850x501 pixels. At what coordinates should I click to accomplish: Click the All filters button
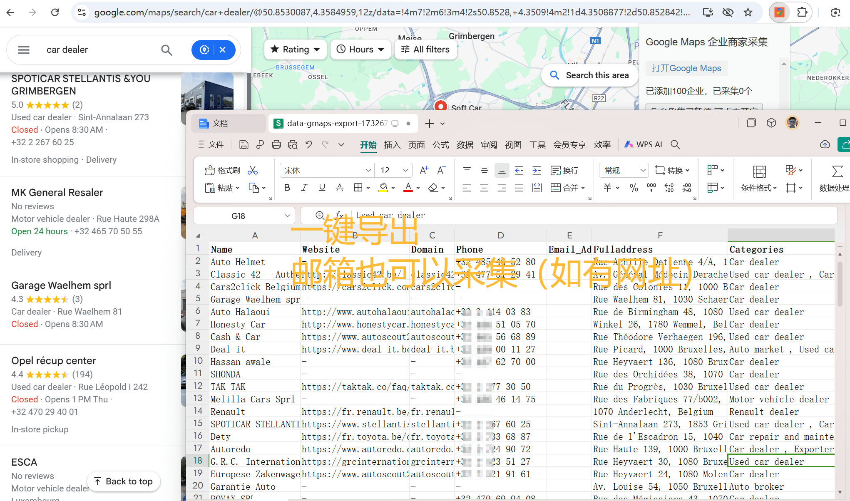[425, 50]
